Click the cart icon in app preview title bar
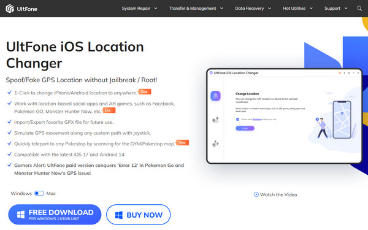Image resolution: width=368 pixels, height=230 pixels. click(340, 73)
